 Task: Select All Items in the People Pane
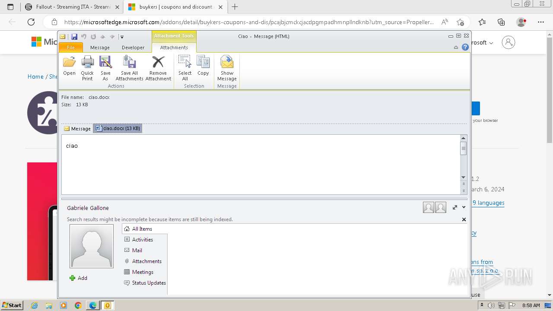[x=145, y=229]
